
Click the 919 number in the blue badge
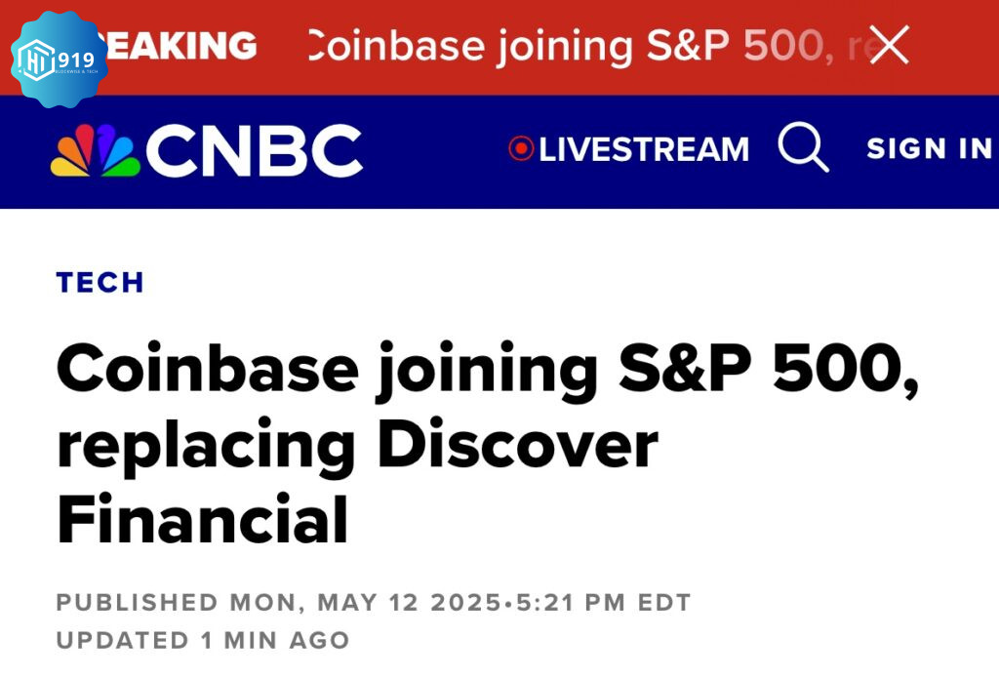[x=76, y=60]
